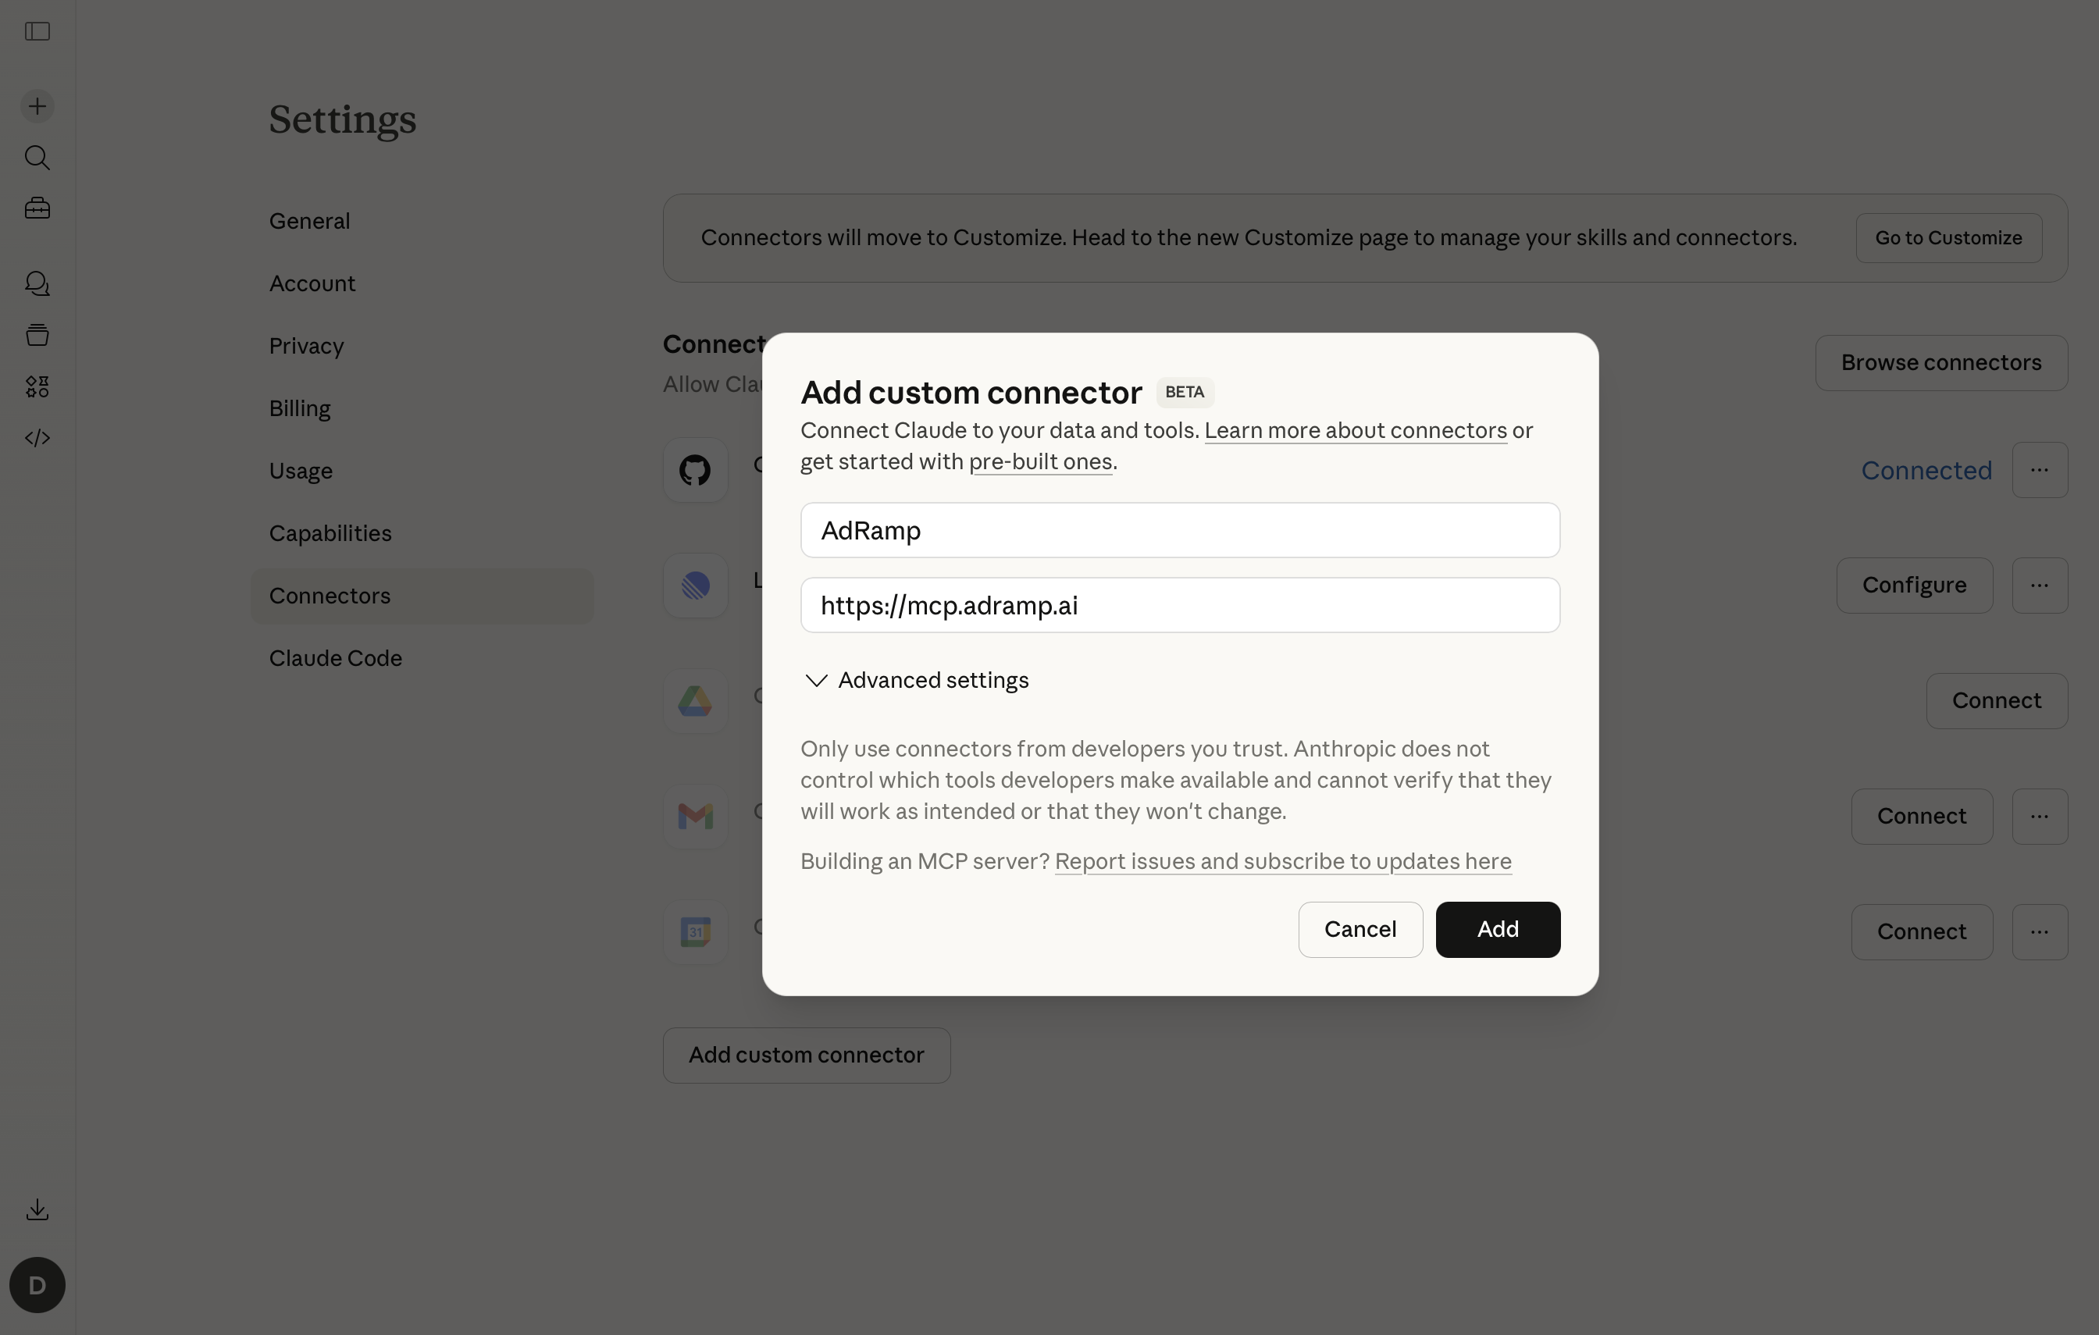Open Claude Code via the code icon
2099x1335 pixels.
(37, 438)
